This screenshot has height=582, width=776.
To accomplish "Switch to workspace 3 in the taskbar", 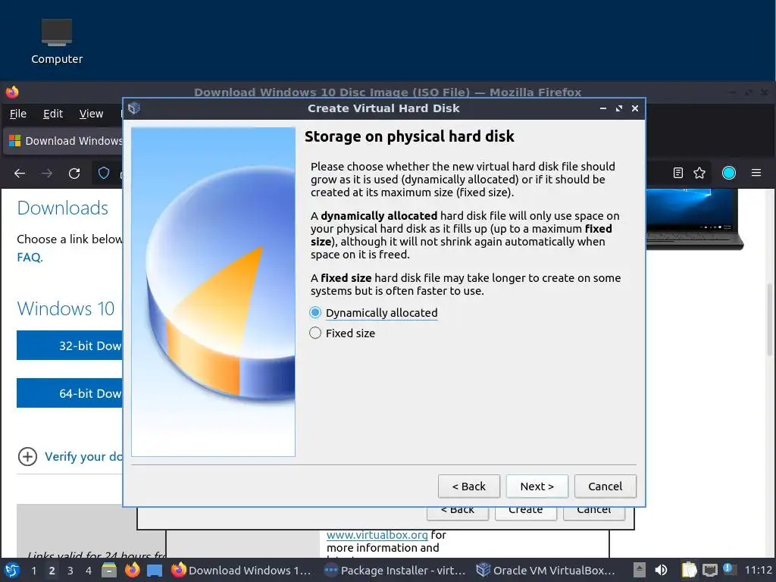I will point(70,571).
